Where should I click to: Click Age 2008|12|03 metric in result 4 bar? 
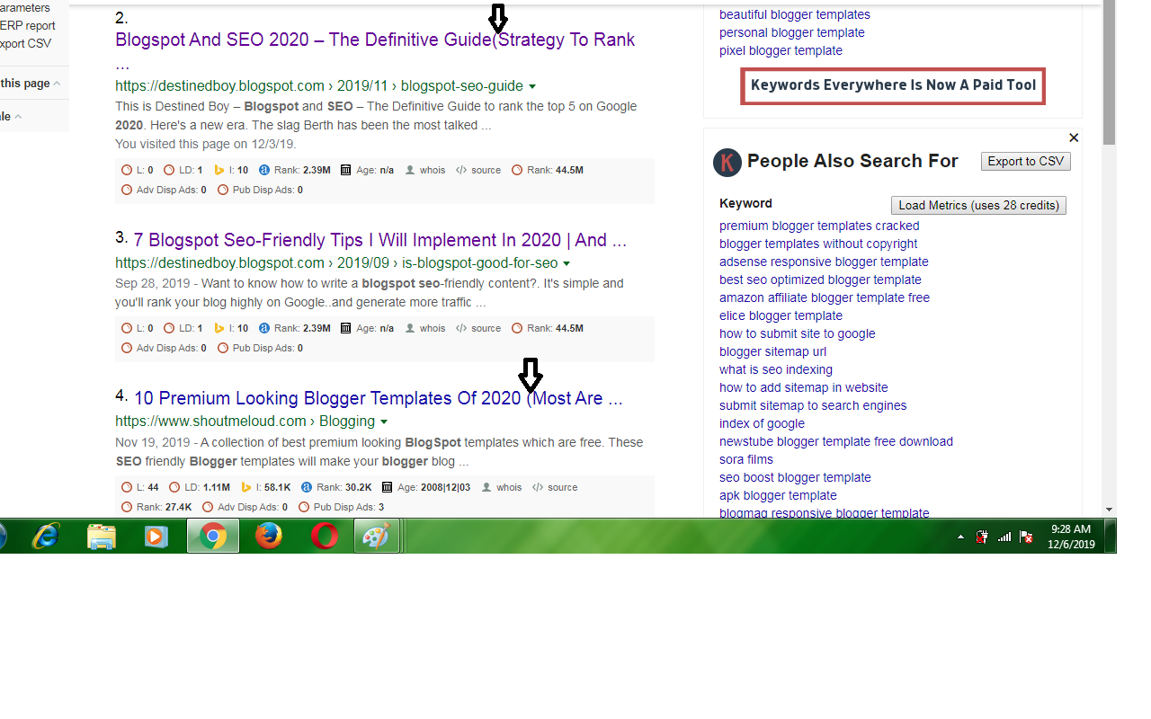click(x=425, y=487)
